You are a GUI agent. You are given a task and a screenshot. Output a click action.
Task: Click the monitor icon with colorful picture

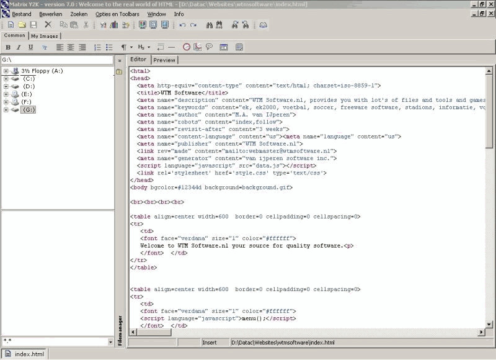(143, 25)
